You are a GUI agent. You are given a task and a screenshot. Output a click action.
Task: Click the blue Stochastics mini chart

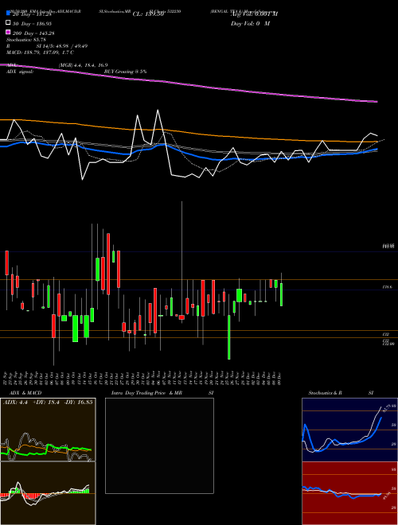pyautogui.click(x=349, y=430)
